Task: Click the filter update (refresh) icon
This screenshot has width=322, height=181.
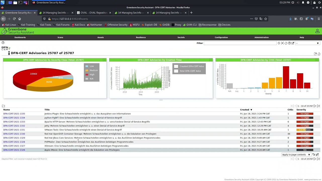Action: pyautogui.click(x=279, y=43)
